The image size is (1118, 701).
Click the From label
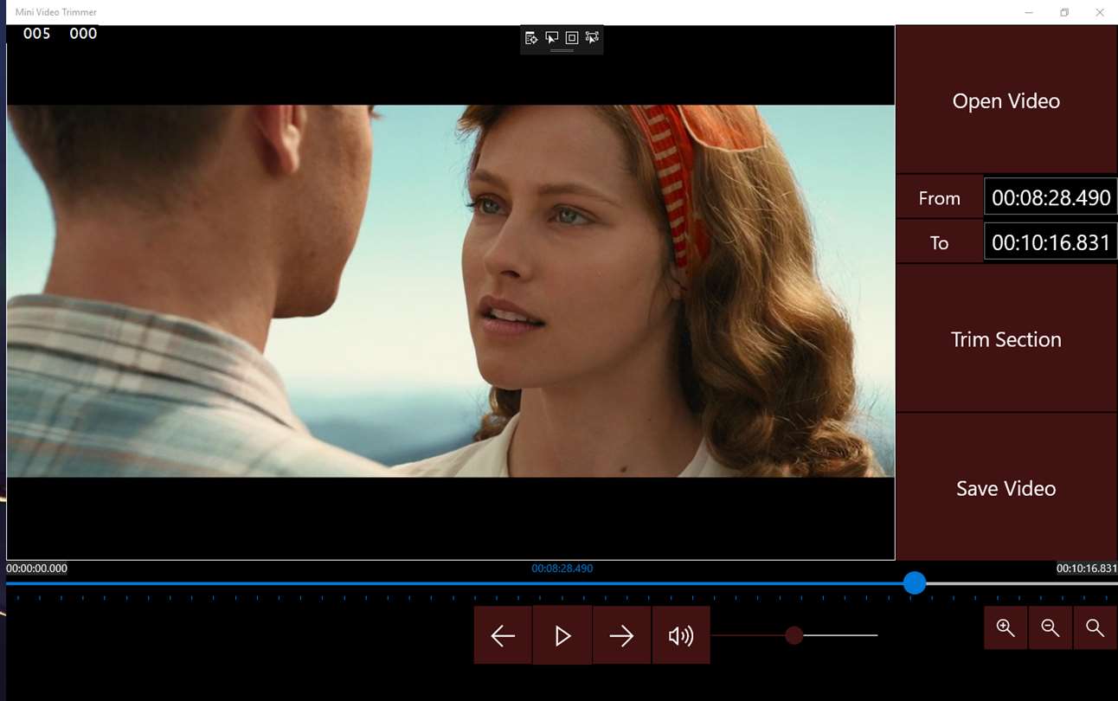940,198
